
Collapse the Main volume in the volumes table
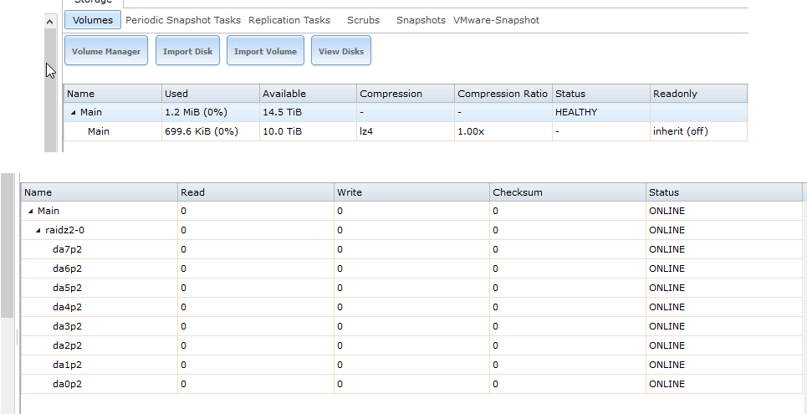click(x=73, y=113)
